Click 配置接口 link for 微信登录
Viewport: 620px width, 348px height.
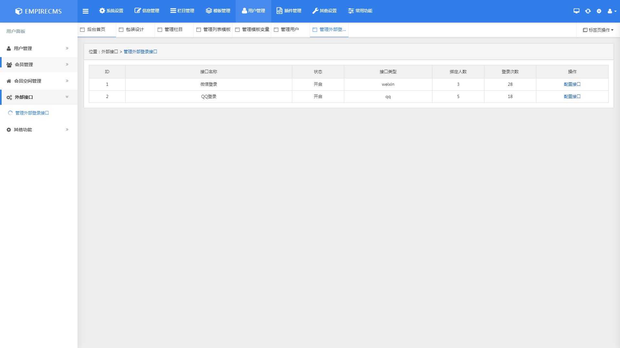click(572, 85)
